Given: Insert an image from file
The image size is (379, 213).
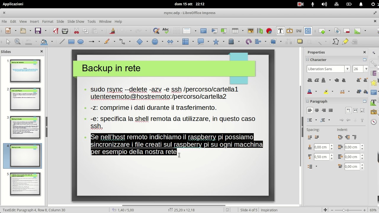Looking at the screenshot, I should coord(250,31).
